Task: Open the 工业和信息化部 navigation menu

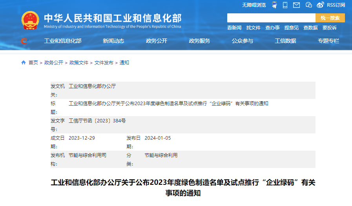Action: [x=63, y=41]
